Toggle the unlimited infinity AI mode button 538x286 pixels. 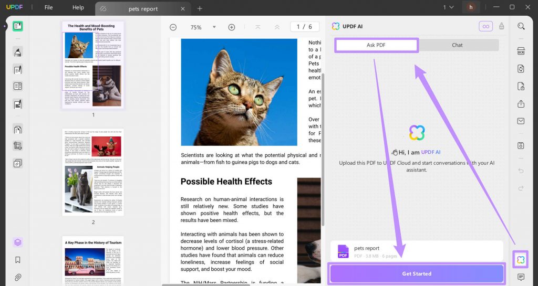(x=485, y=26)
